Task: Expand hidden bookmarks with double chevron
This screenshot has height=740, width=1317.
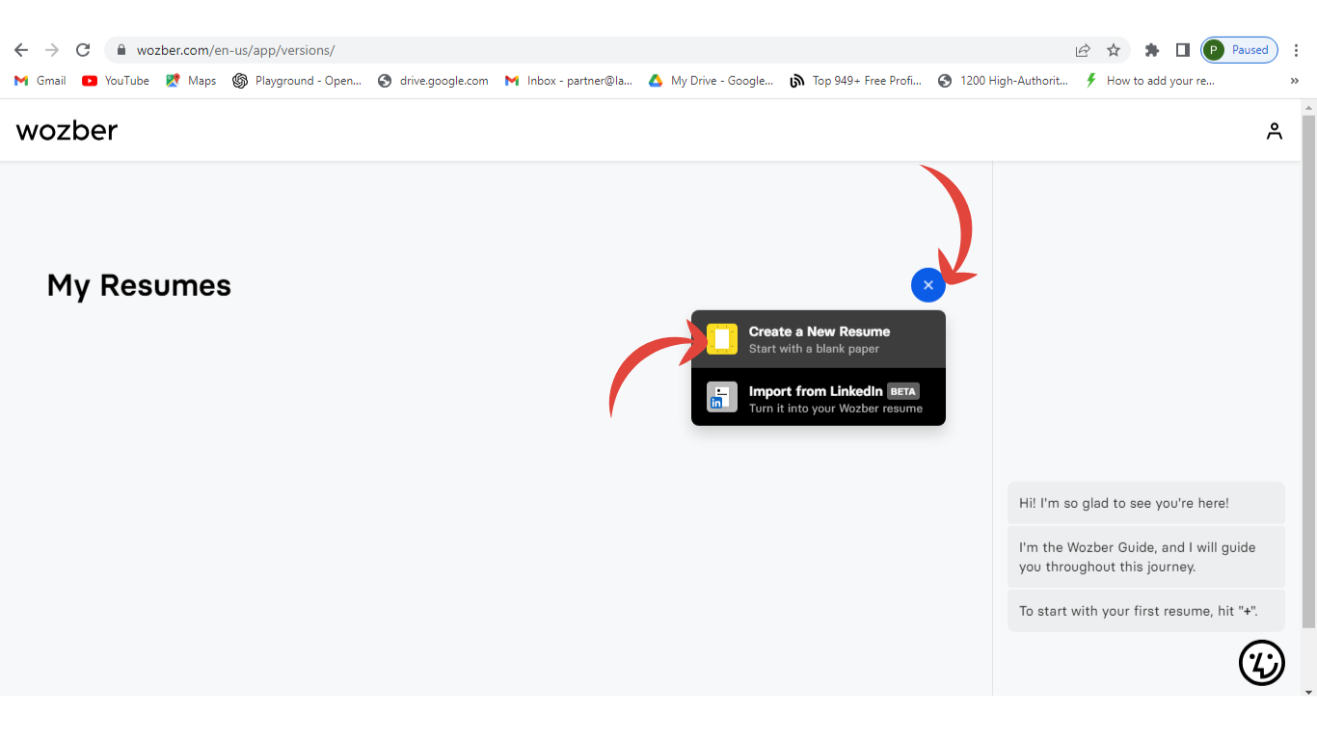Action: pos(1294,81)
